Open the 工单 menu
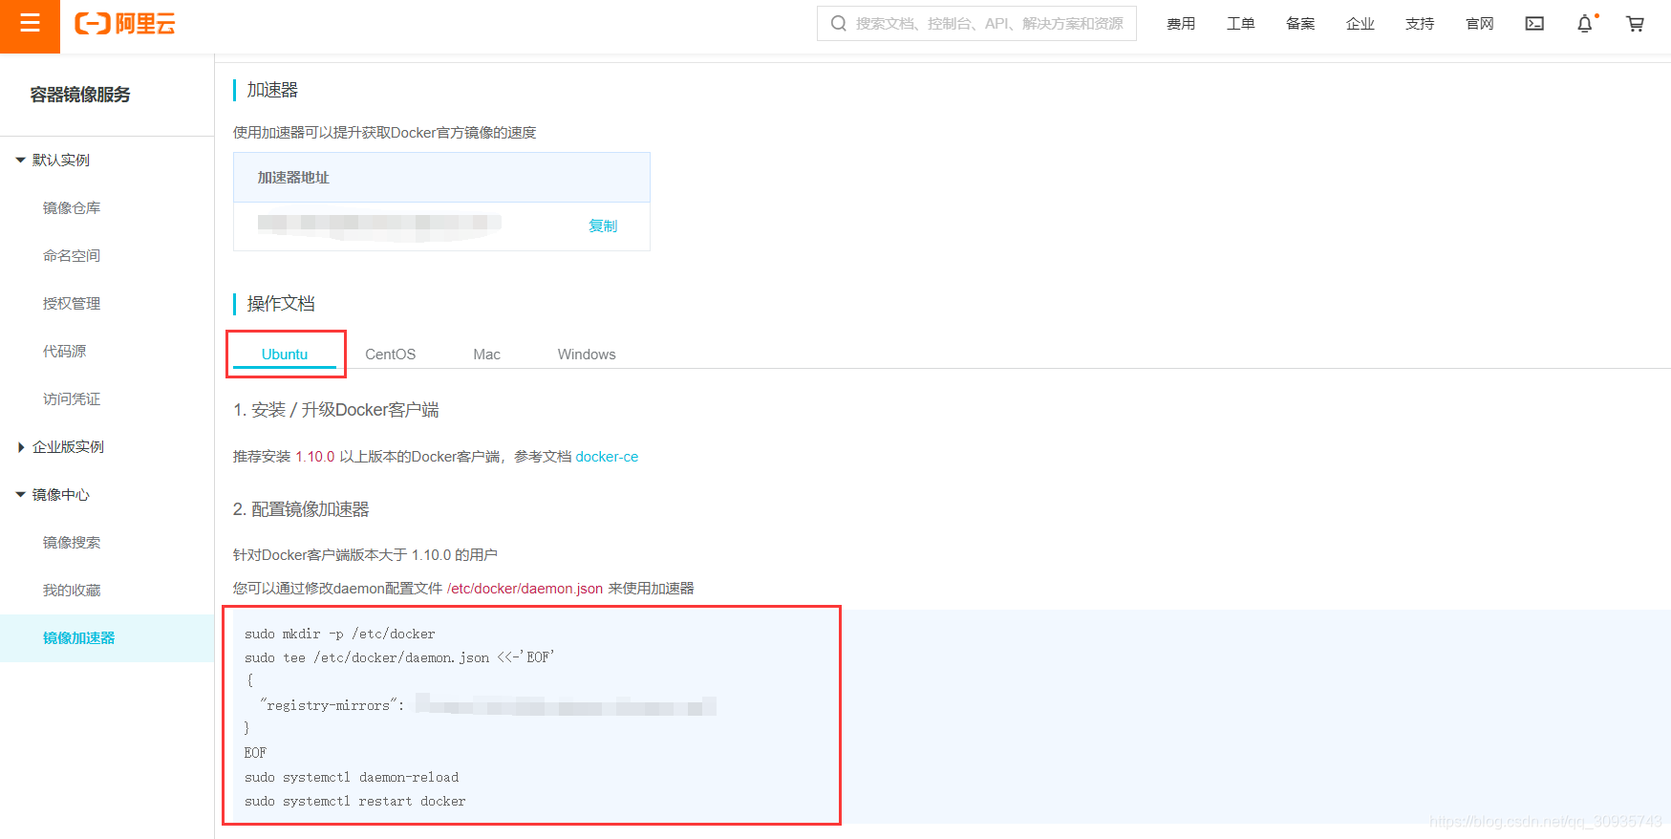This screenshot has width=1671, height=839. click(1241, 24)
